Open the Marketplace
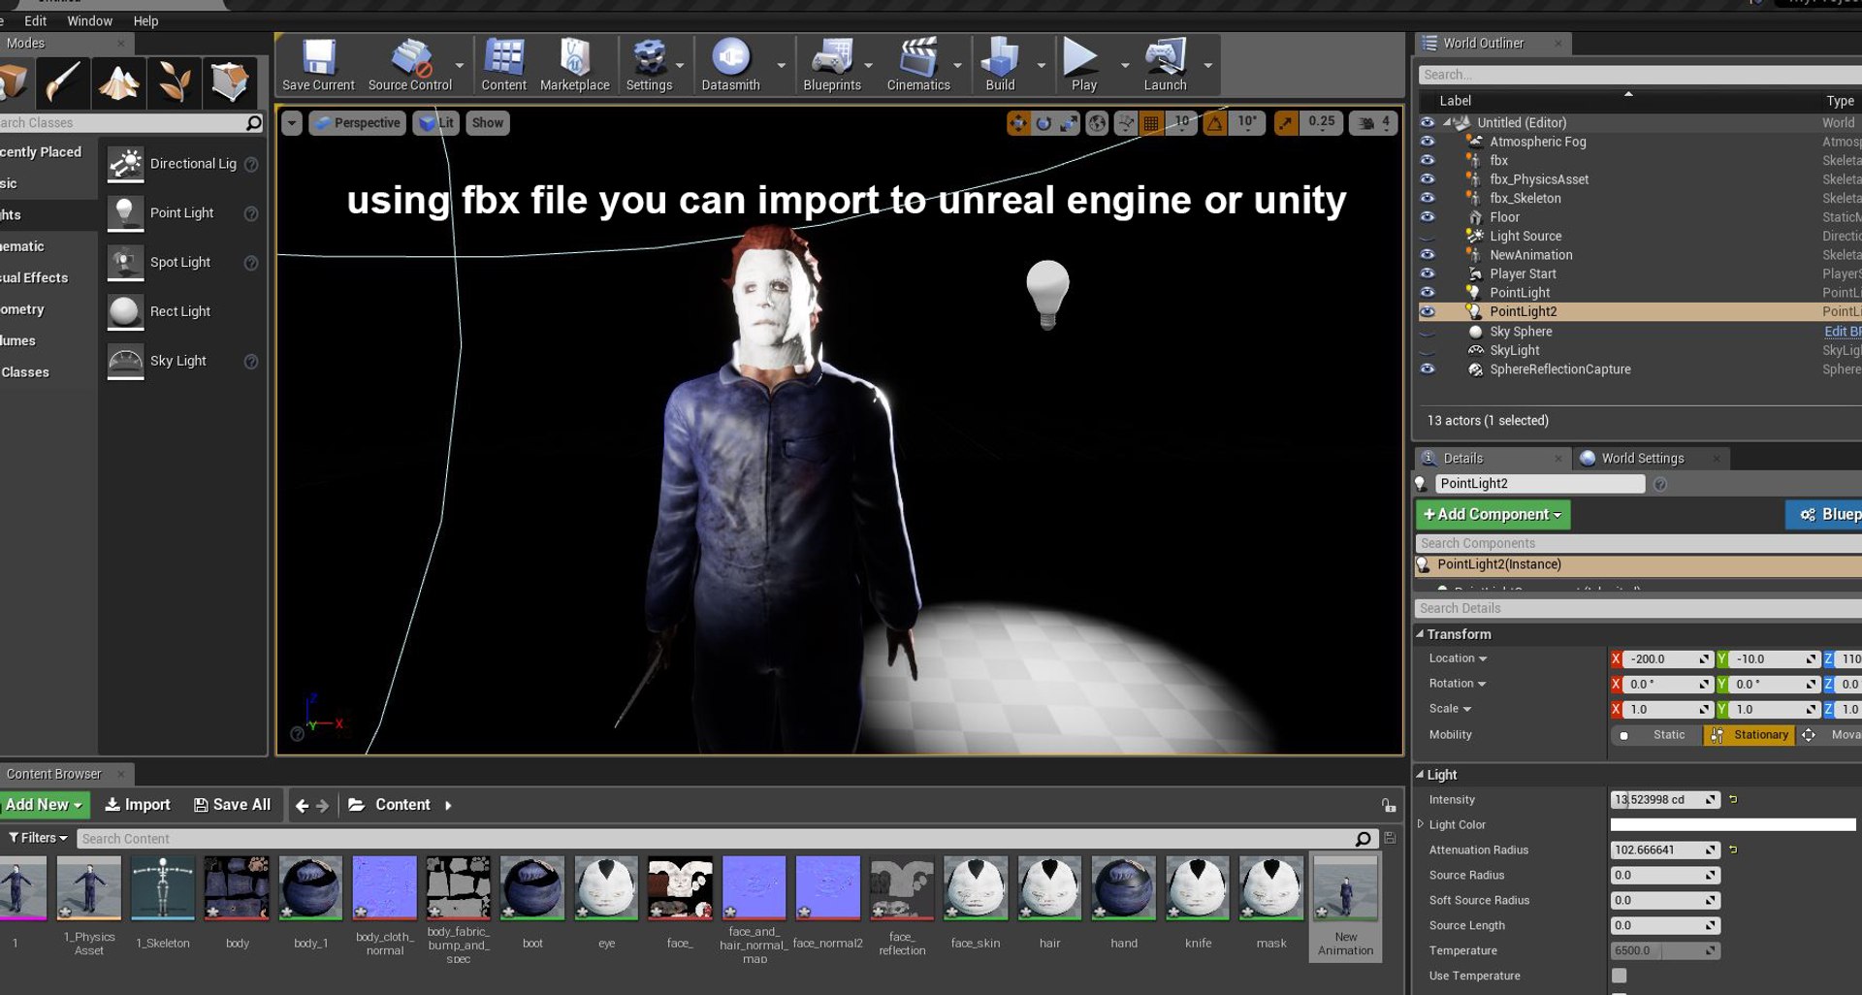Image resolution: width=1862 pixels, height=995 pixels. [574, 65]
